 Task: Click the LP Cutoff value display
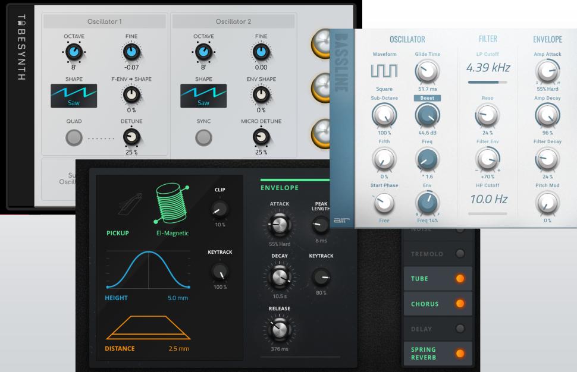tap(487, 68)
